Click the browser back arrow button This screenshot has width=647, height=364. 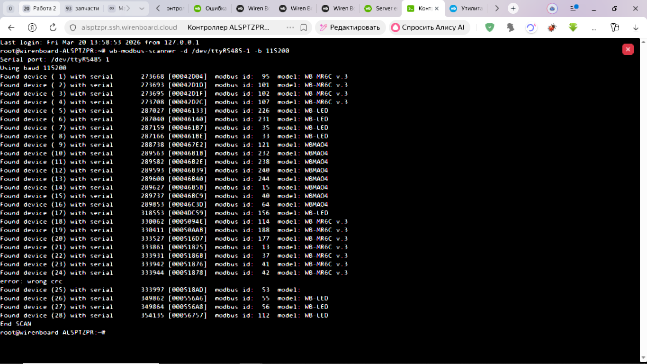click(11, 27)
